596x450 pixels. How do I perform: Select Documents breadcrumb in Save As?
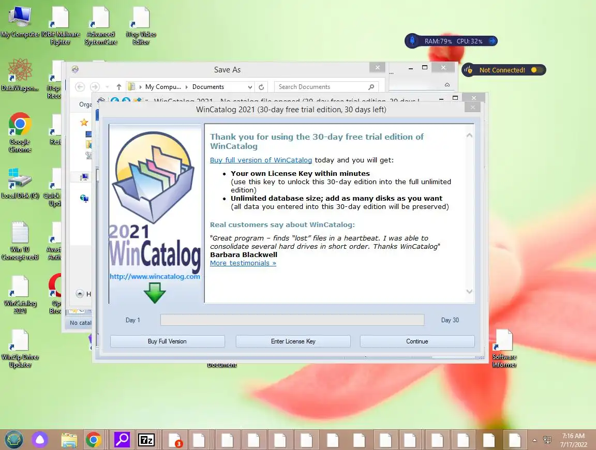(208, 87)
